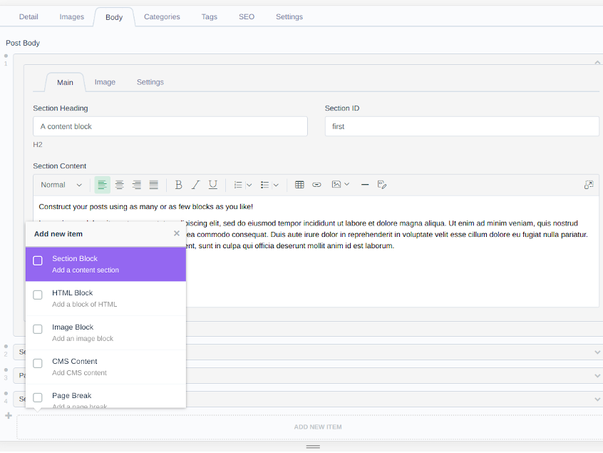Open the Normal paragraph style dropdown
This screenshot has height=453, width=603.
point(61,185)
